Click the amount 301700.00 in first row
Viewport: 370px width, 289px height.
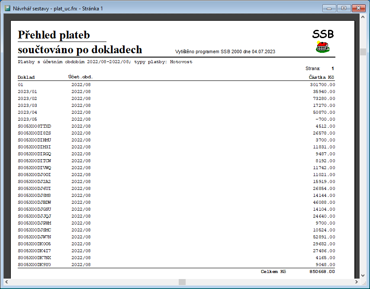click(322, 84)
